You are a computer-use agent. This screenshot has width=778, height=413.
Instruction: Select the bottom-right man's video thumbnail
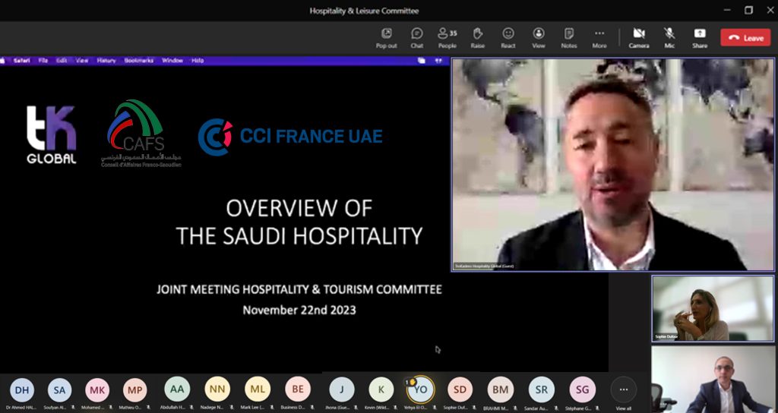click(713, 380)
